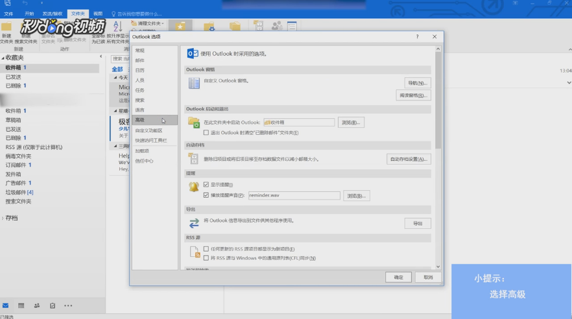Collapse the ribbon with the arrow at far right
Screen dimensions: 572x319
tap(569, 49)
